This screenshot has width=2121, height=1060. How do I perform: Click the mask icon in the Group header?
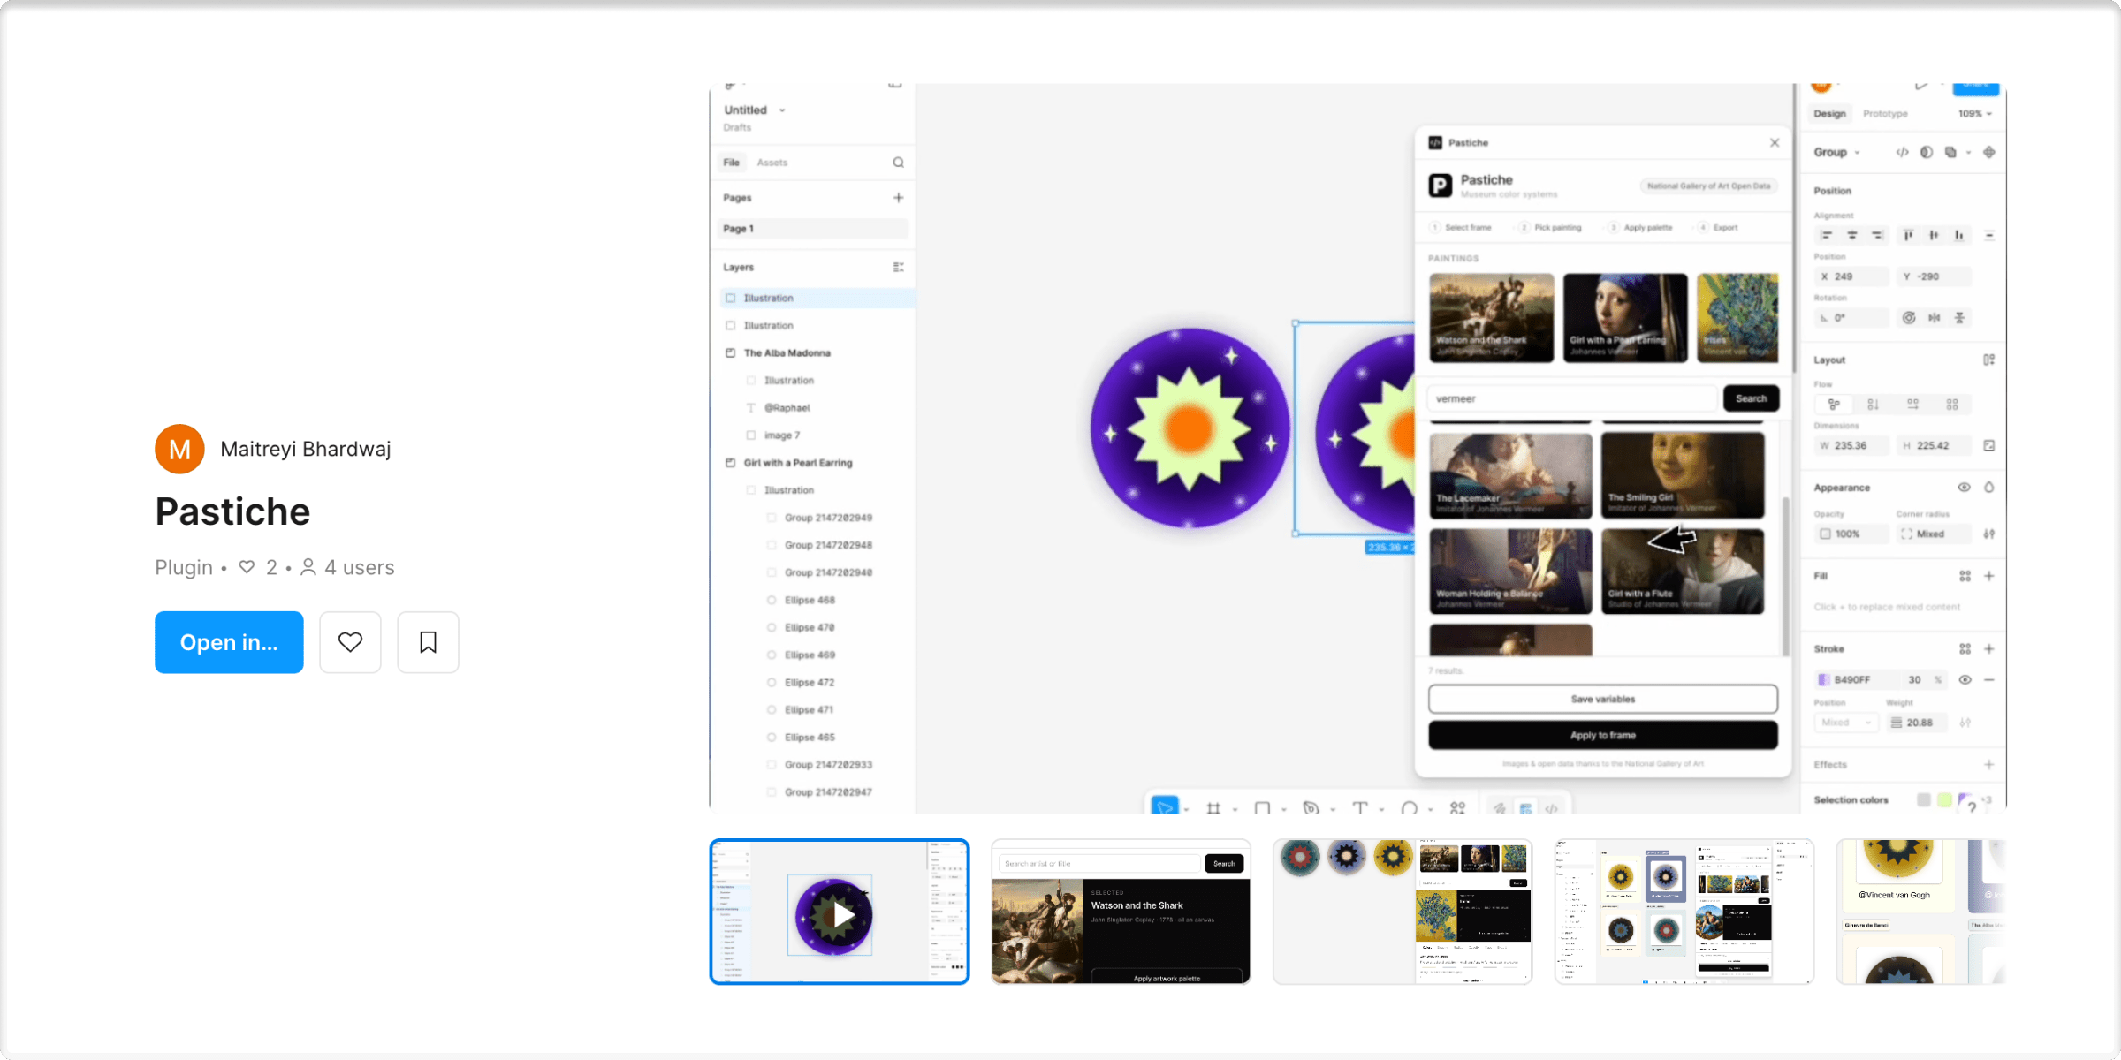1927,152
